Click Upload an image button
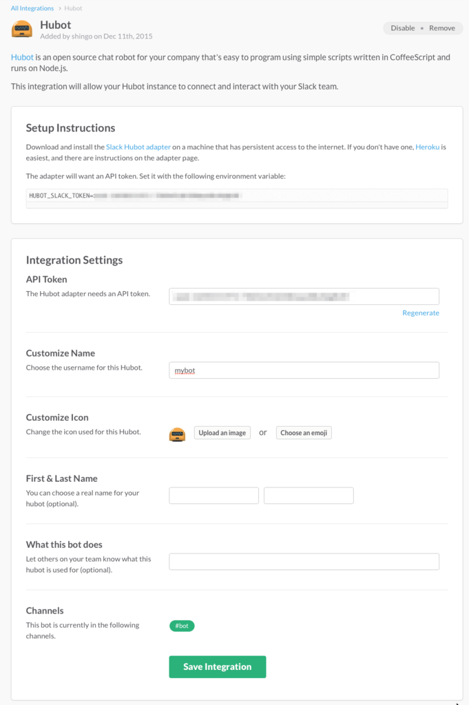This screenshot has width=469, height=705. coord(222,432)
